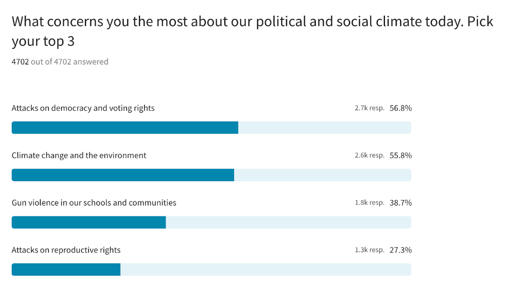Click the 1.3k resp. count
Screen dimensions: 506x299
tap(369, 250)
